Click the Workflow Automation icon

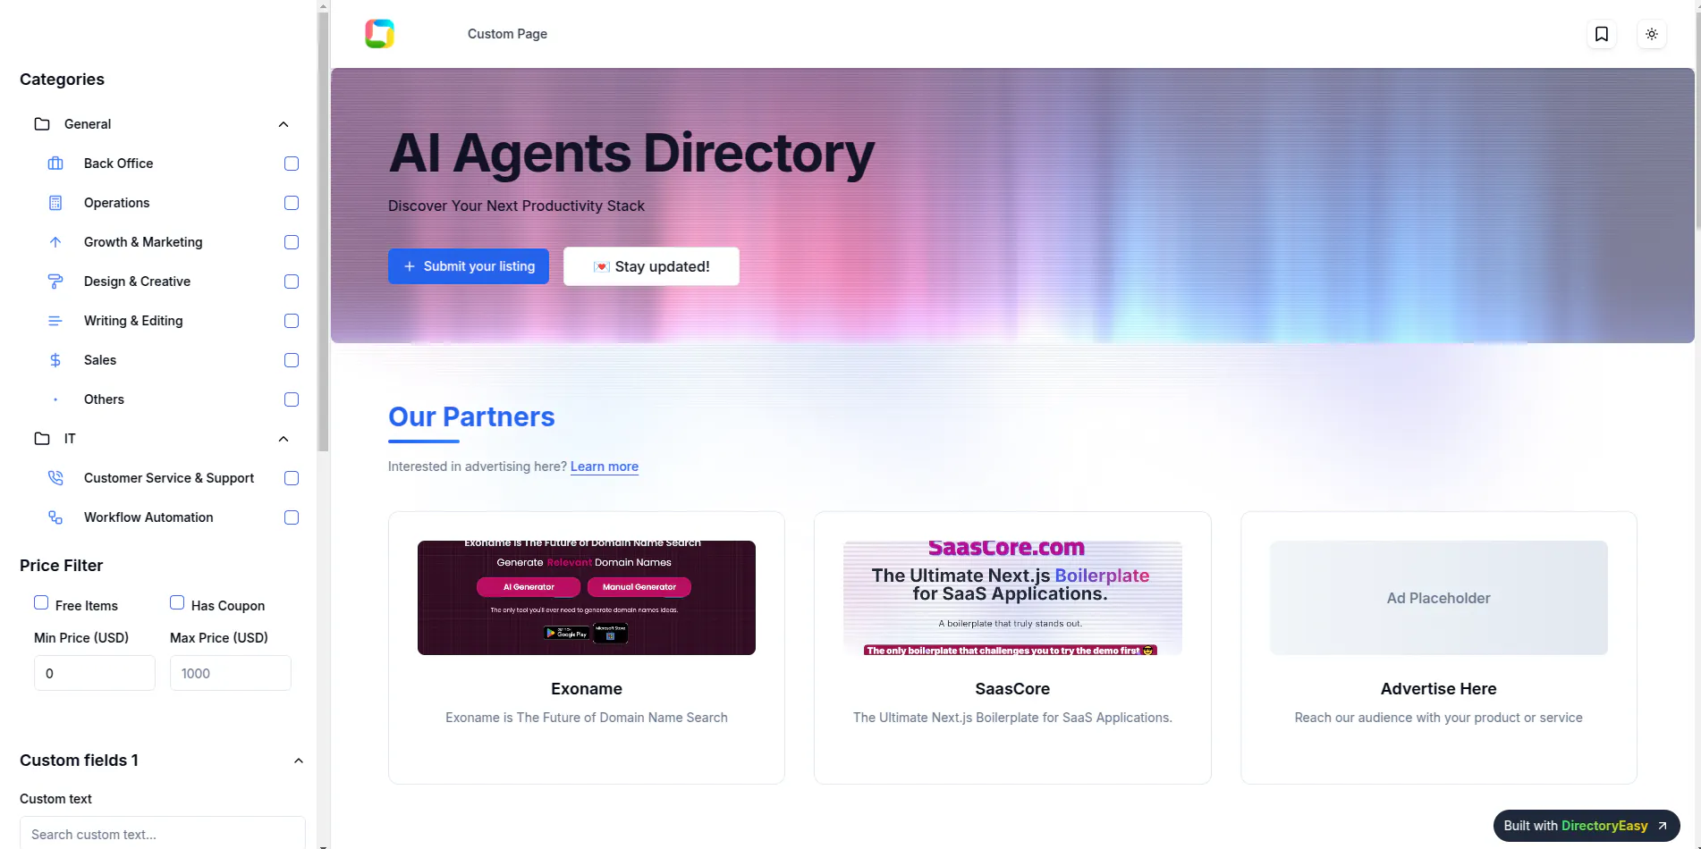(x=55, y=517)
